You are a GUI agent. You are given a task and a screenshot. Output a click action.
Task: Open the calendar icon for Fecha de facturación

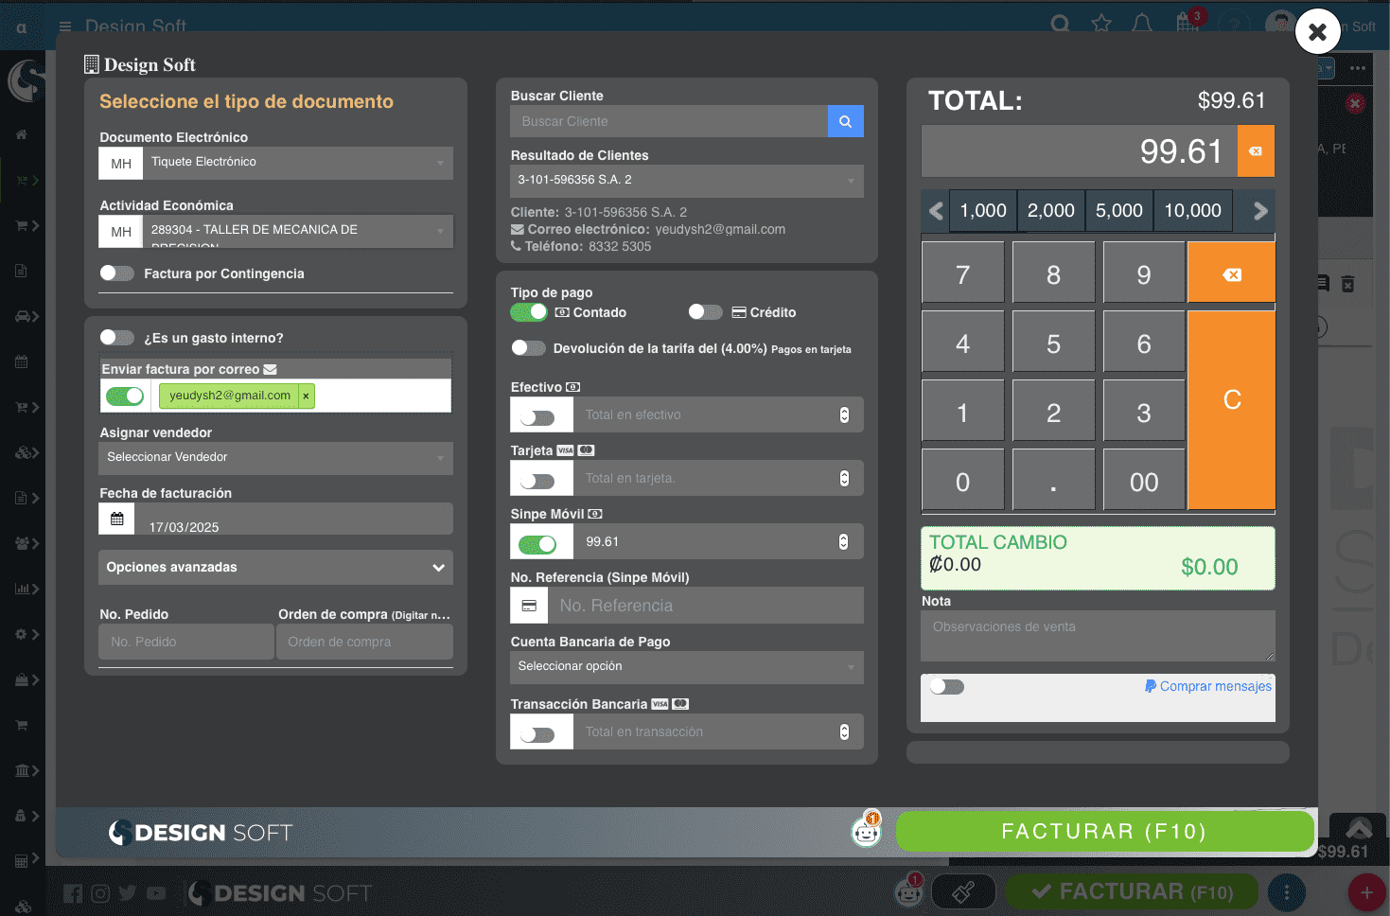coord(117,519)
